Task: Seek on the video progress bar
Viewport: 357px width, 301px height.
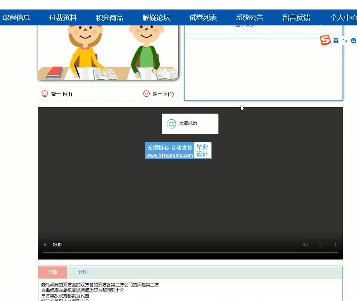Action: (x=190, y=253)
